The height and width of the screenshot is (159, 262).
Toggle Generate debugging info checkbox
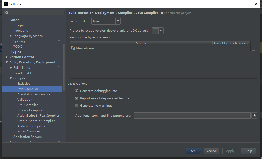[76, 91]
